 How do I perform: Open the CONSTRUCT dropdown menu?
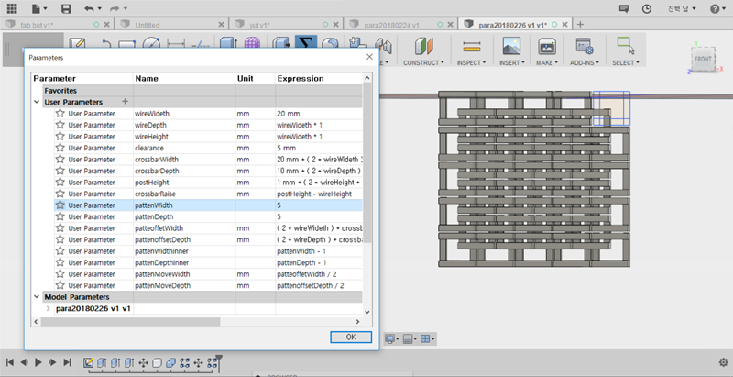tap(424, 63)
